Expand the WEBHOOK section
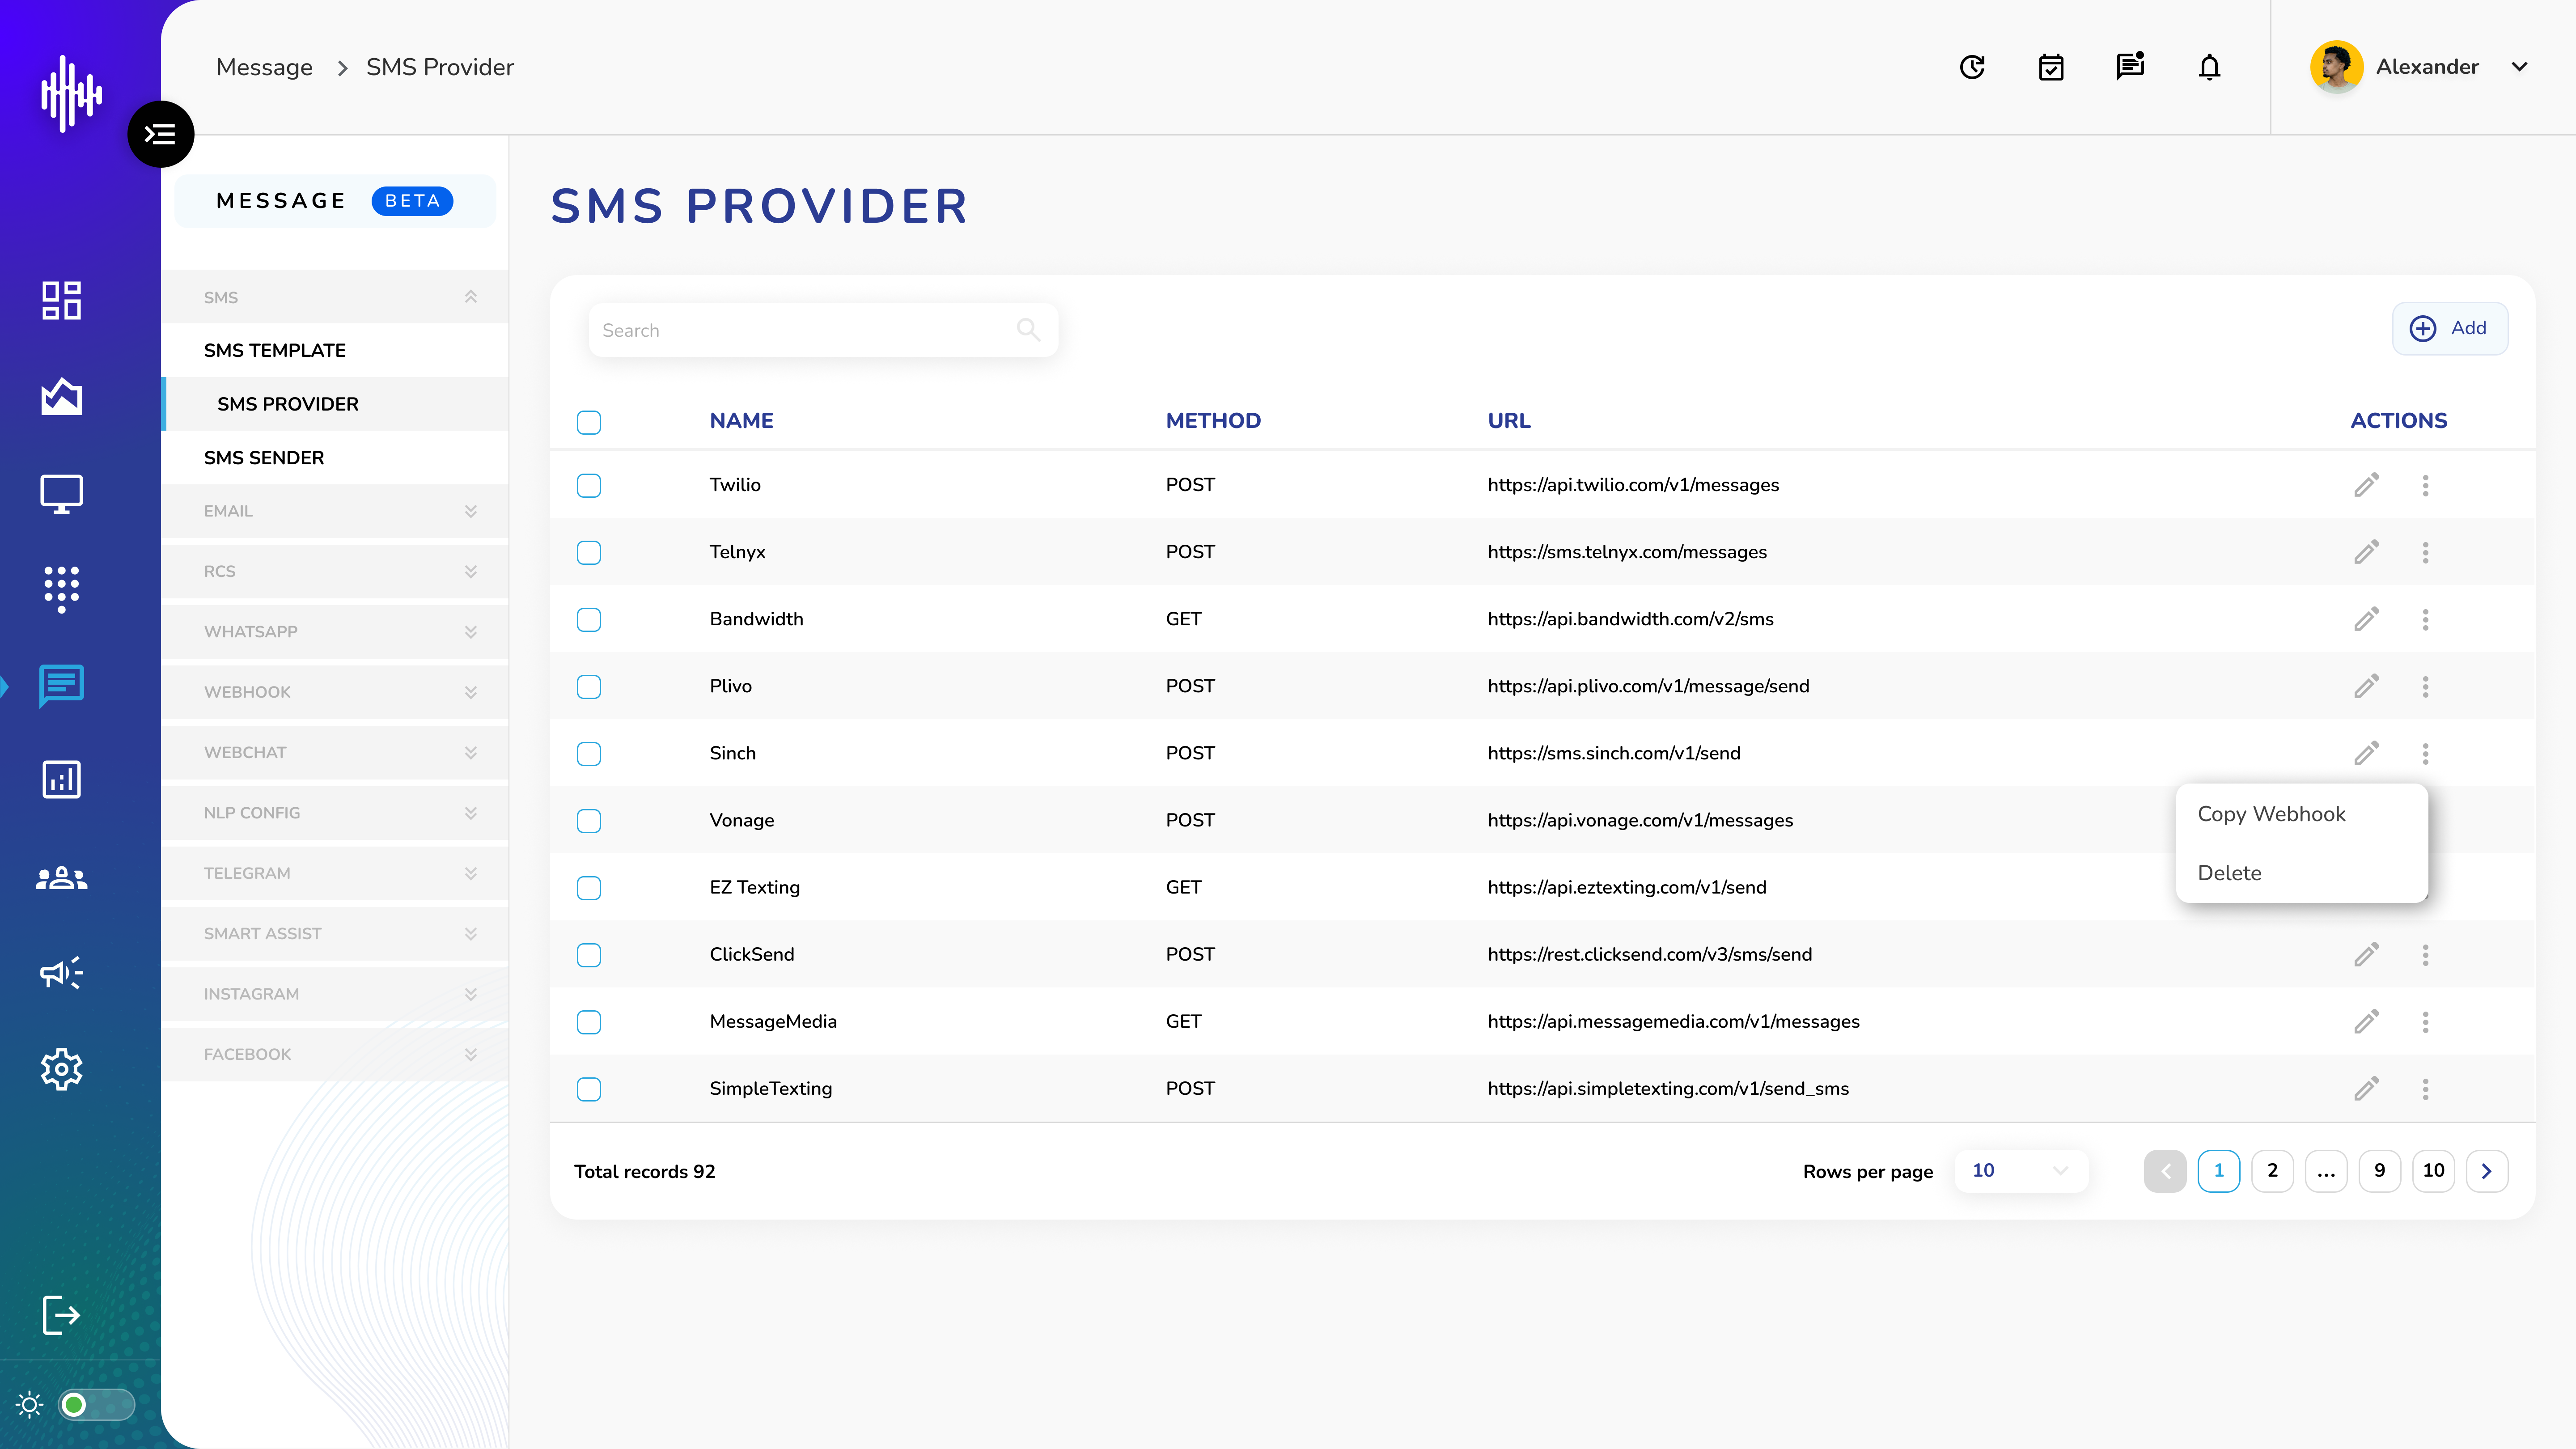The height and width of the screenshot is (1449, 2576). (x=335, y=692)
